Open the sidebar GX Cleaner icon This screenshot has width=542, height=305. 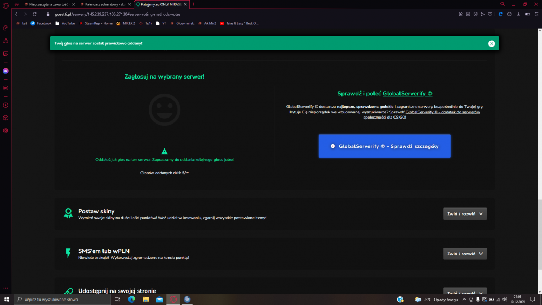click(x=5, y=41)
